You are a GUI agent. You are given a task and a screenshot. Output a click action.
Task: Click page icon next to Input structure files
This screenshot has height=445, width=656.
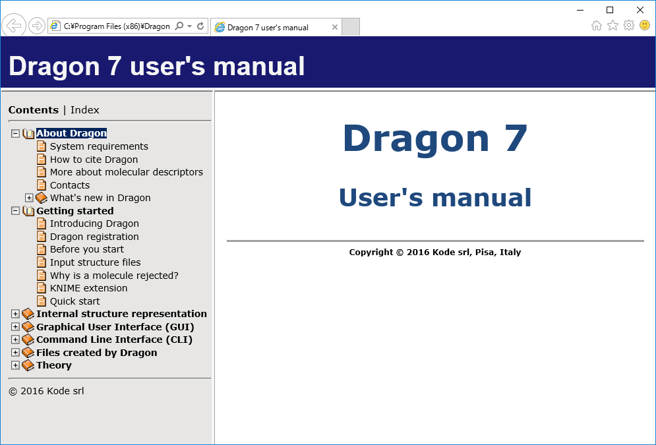42,262
